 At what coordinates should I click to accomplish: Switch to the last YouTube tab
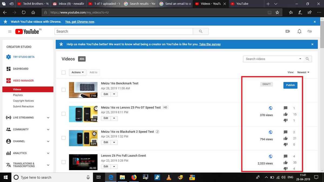tap(247, 4)
